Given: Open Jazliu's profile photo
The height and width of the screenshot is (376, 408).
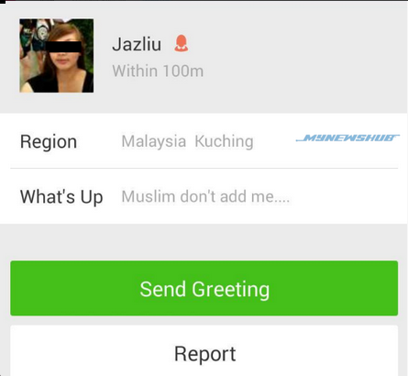Looking at the screenshot, I should pos(57,56).
